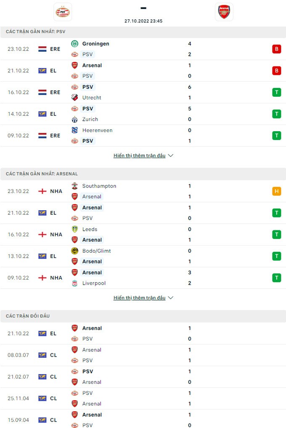
Task: Click the yellow H draw badge
Action: pos(276,191)
